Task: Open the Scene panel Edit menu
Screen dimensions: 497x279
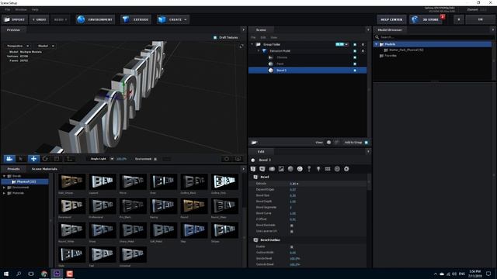Action: point(263,37)
